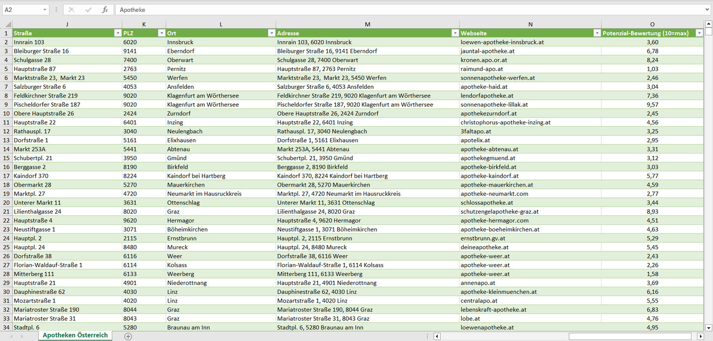Click the vertical scrollbar down arrow
Screen dimensions: 713x341
pos(709,327)
